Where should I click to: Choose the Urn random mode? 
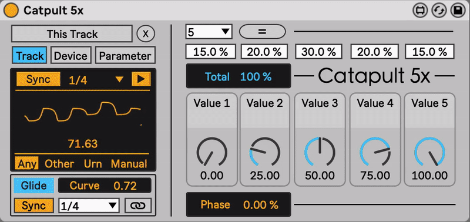(x=93, y=164)
